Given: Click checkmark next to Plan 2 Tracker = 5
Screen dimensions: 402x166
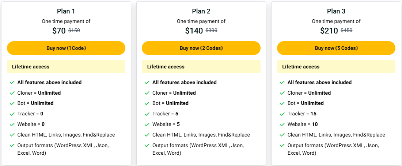Looking at the screenshot, I should [x=147, y=114].
